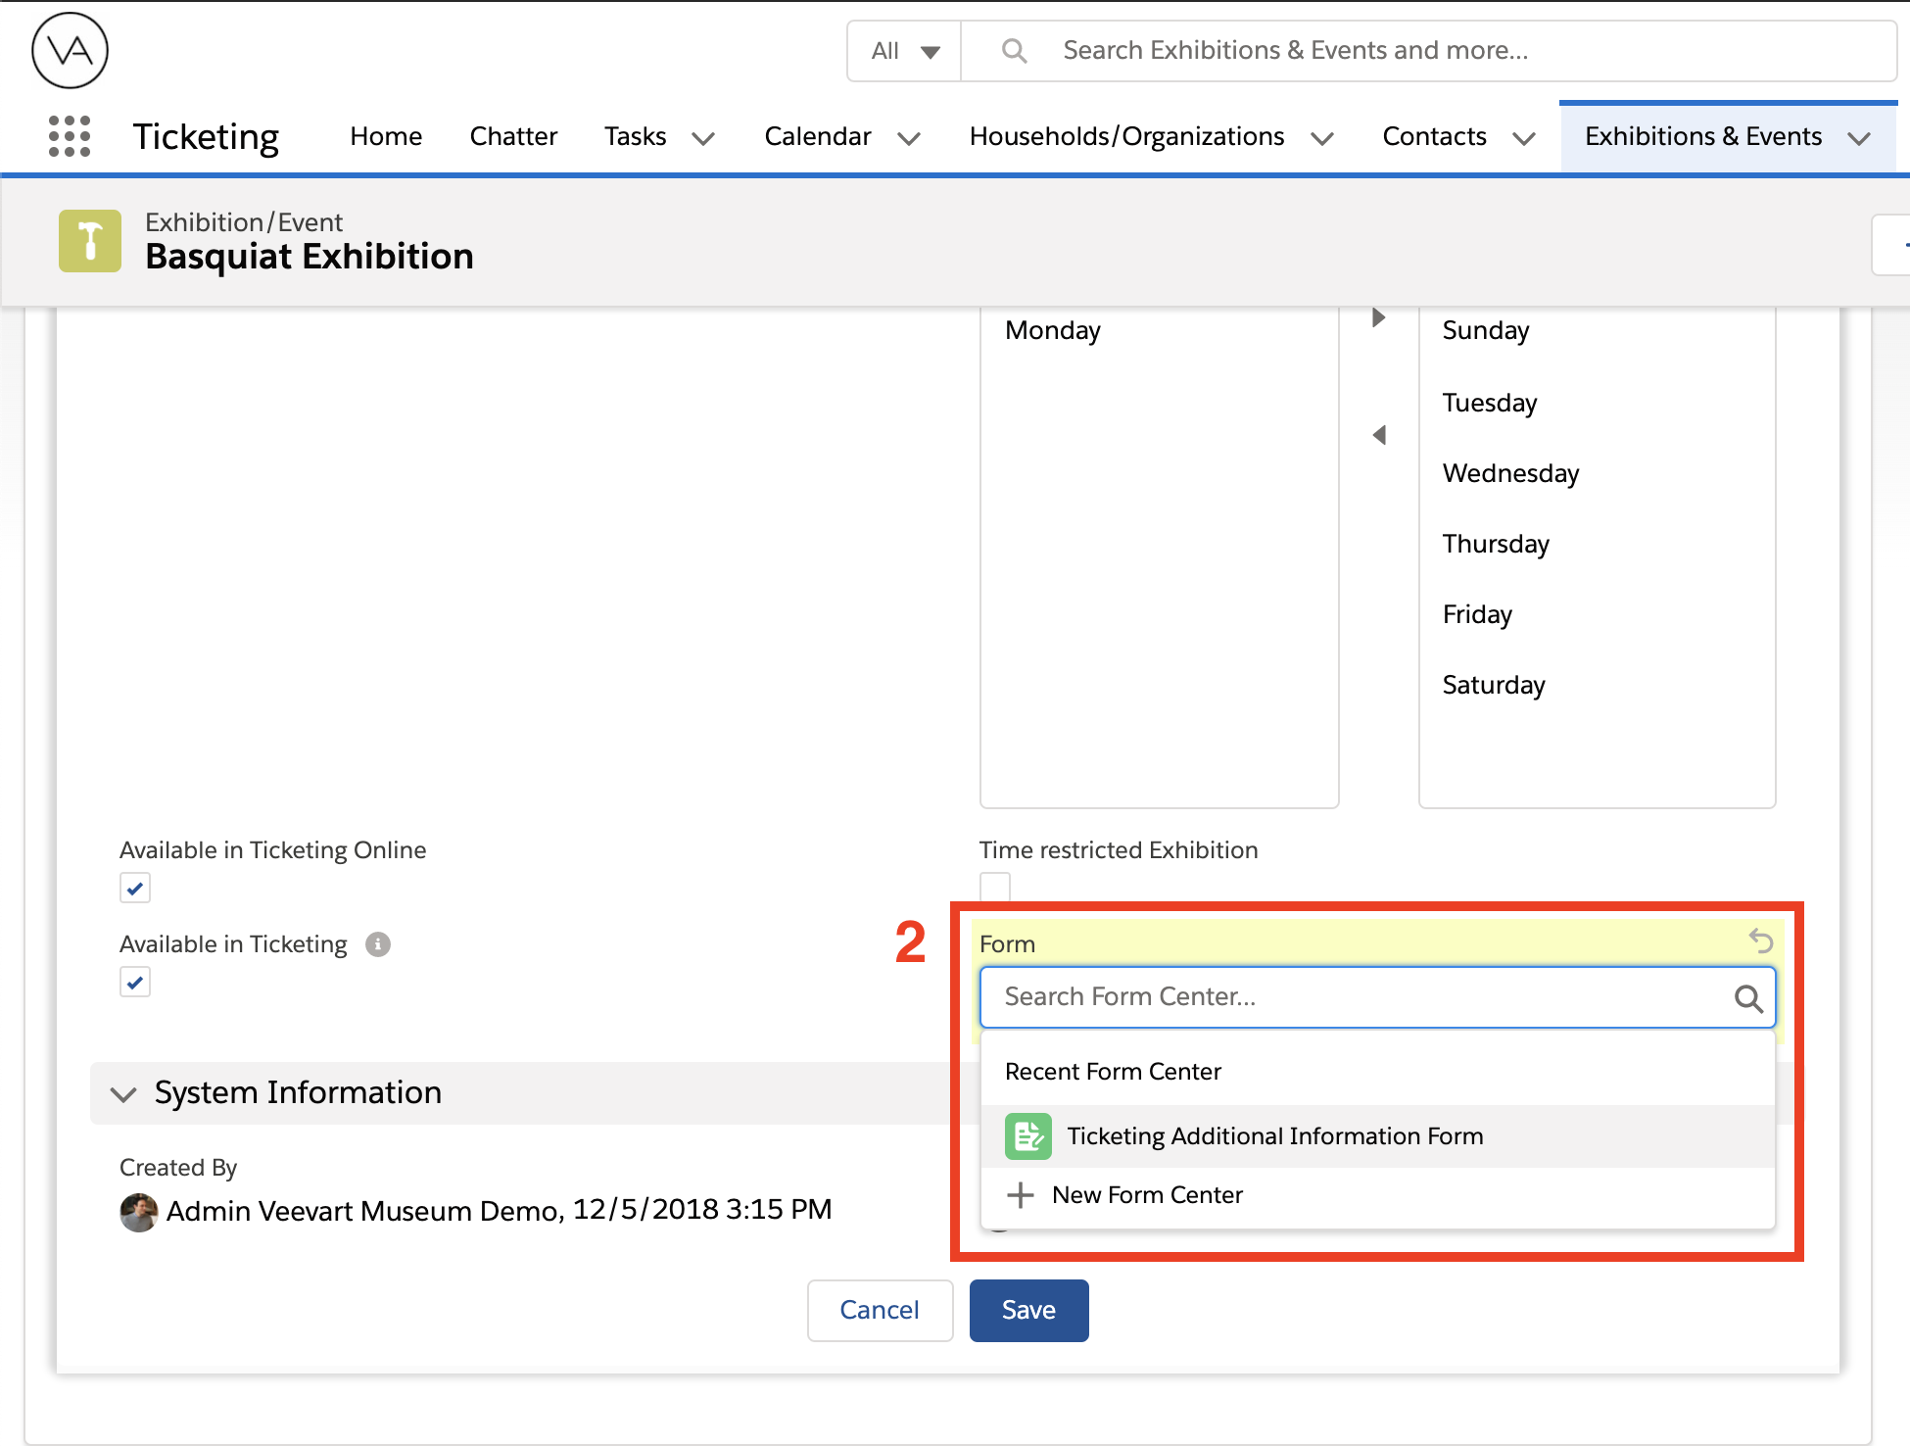Toggle the Available in Ticketing checkbox

click(135, 983)
